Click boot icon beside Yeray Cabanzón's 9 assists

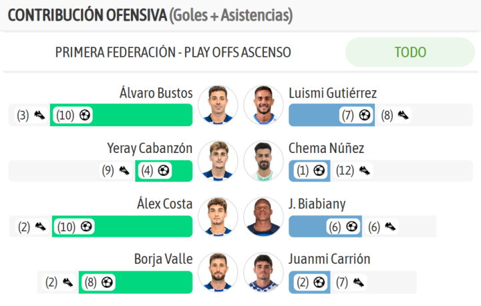pos(124,170)
